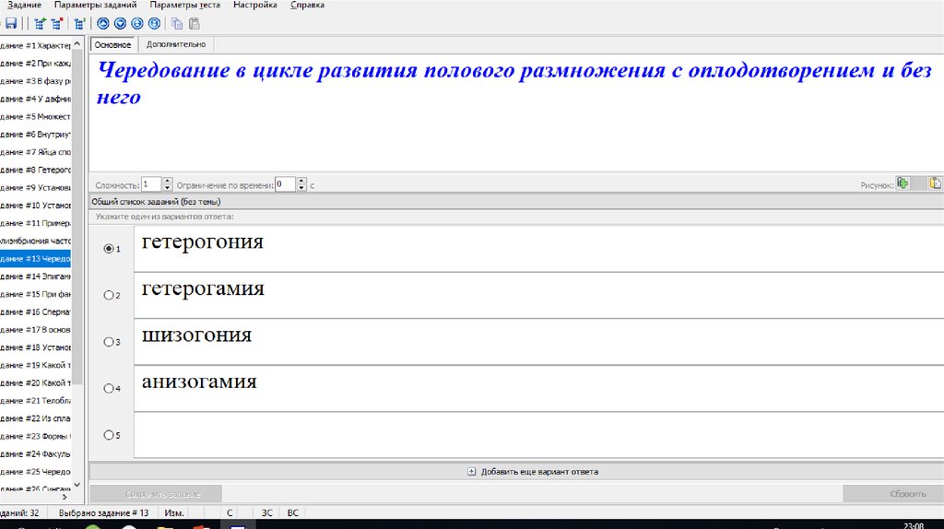Switch to the Дополнительно tab
This screenshot has height=529, width=944.
point(175,44)
